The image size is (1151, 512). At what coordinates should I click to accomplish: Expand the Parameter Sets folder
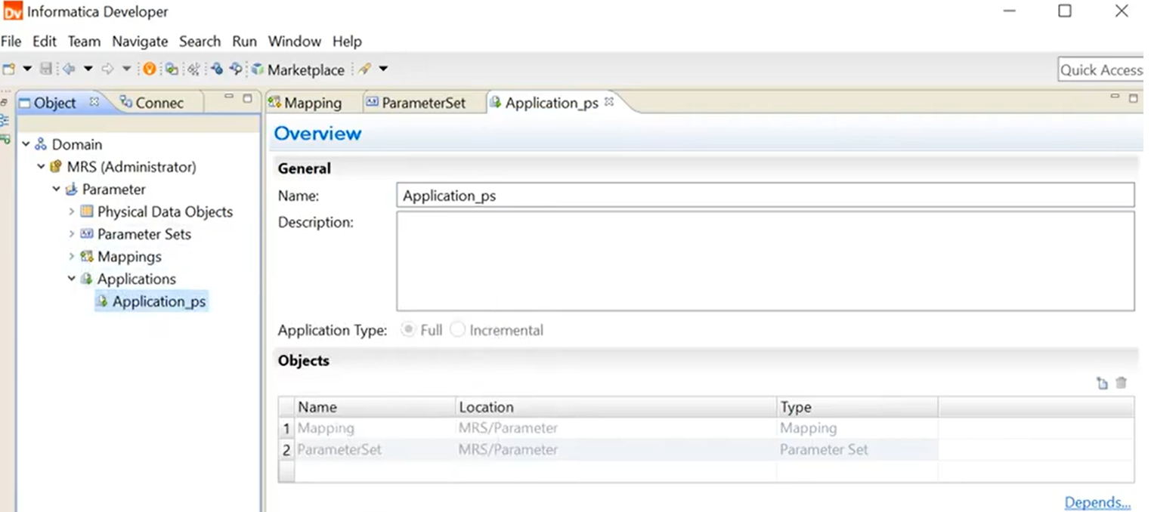point(72,234)
